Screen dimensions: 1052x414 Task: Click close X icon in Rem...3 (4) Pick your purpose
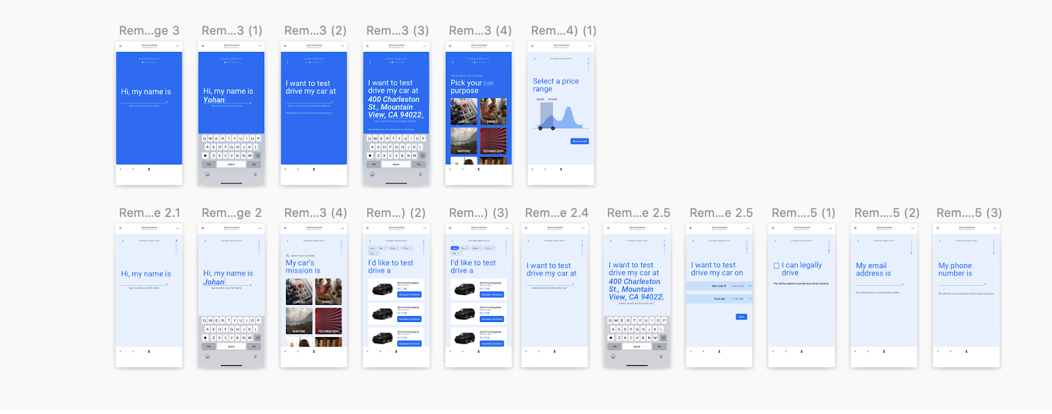pos(450,46)
